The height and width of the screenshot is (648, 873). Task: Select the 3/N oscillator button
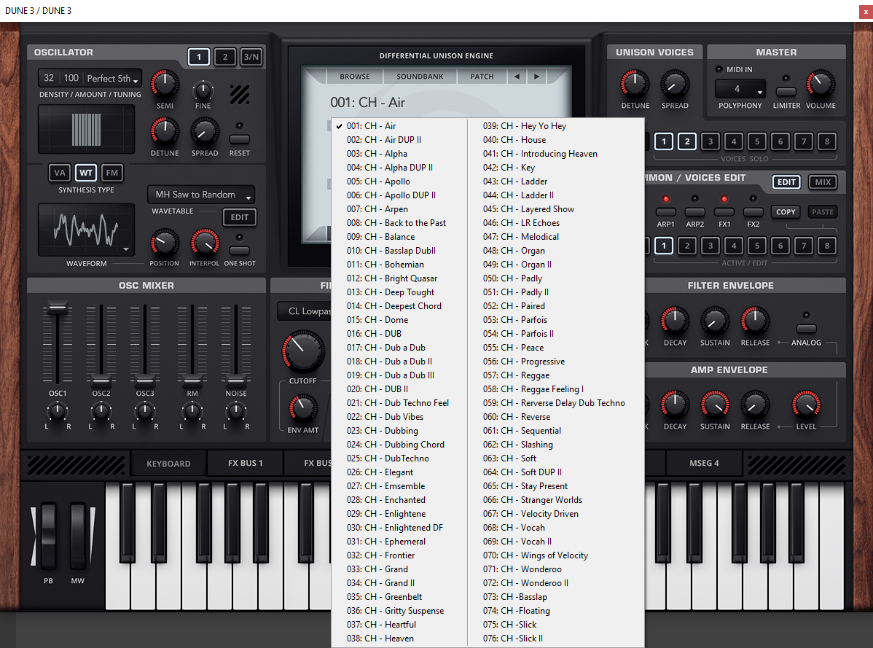pos(251,57)
